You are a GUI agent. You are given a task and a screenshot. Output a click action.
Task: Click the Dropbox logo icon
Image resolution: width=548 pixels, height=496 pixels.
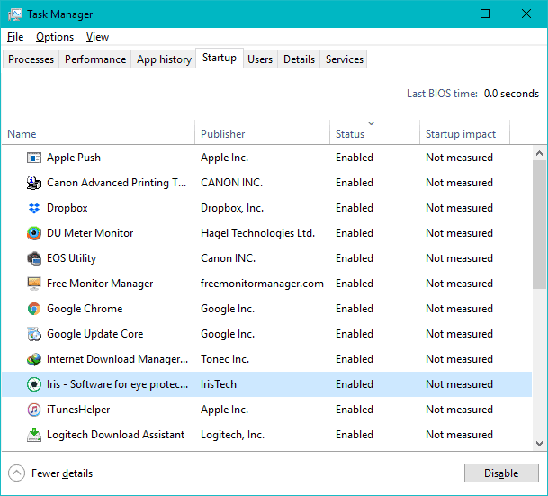coord(34,208)
